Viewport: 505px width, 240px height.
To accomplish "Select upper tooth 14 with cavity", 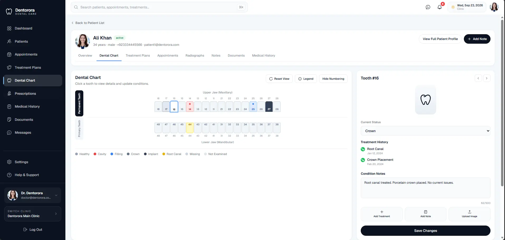I will point(190,107).
